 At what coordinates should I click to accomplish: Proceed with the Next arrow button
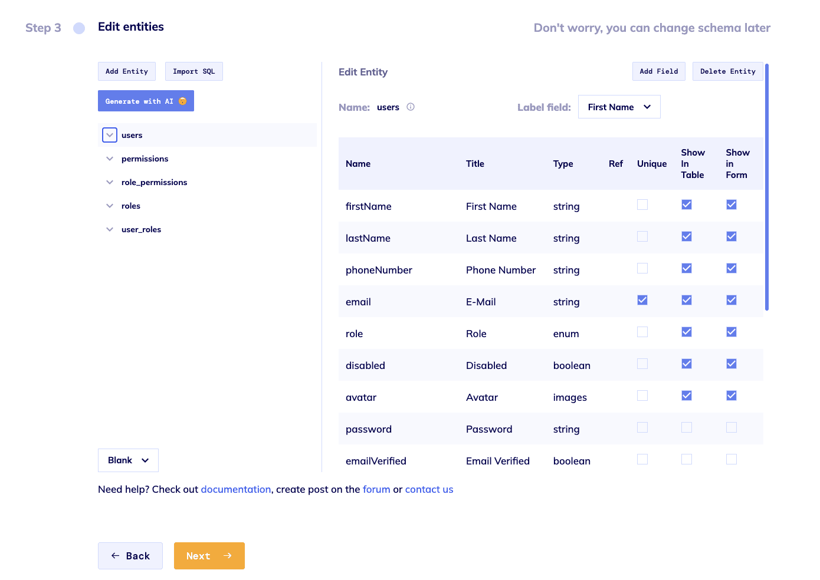(x=209, y=556)
